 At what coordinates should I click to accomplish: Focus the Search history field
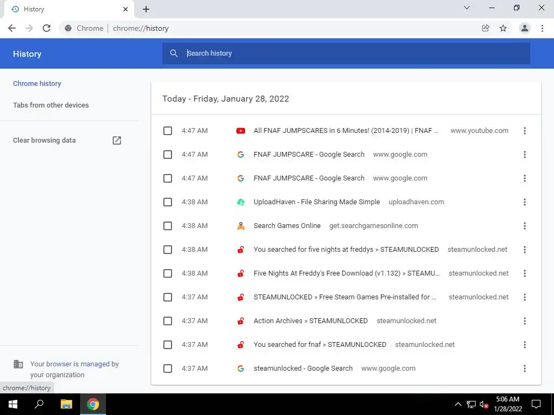click(346, 53)
